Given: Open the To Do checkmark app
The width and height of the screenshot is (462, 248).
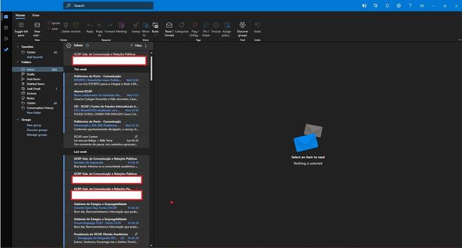Looking at the screenshot, I should point(6,50).
